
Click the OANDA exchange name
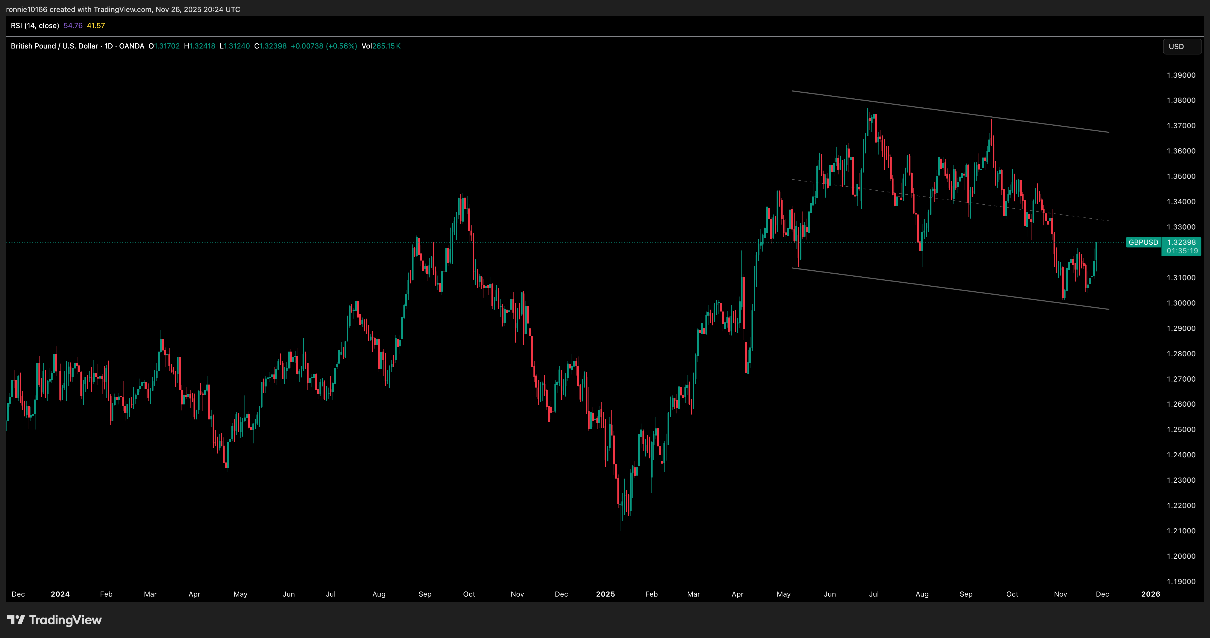click(131, 46)
